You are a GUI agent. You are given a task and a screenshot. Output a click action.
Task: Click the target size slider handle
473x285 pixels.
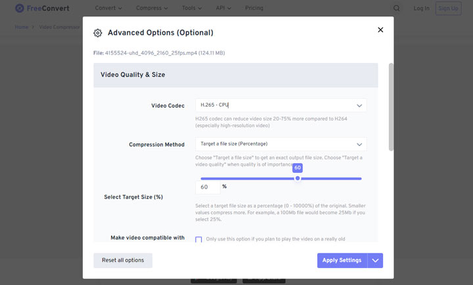click(x=298, y=178)
